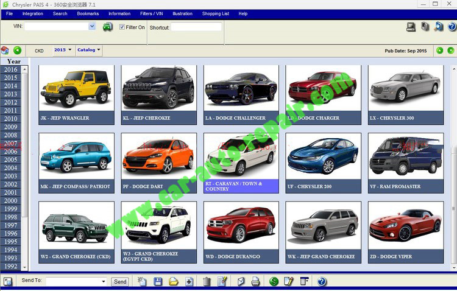Click inside the Shortcut input field
Viewport: 457px width, 291px height.
[196, 27]
